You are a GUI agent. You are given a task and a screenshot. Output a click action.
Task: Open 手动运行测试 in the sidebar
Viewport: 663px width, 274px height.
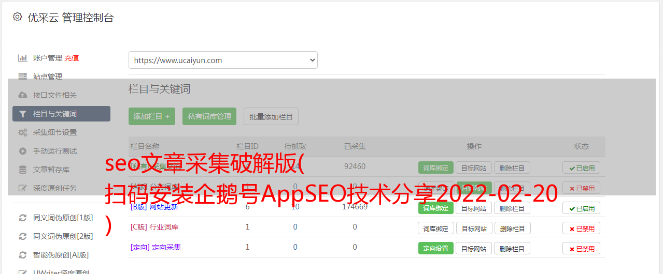[55, 151]
